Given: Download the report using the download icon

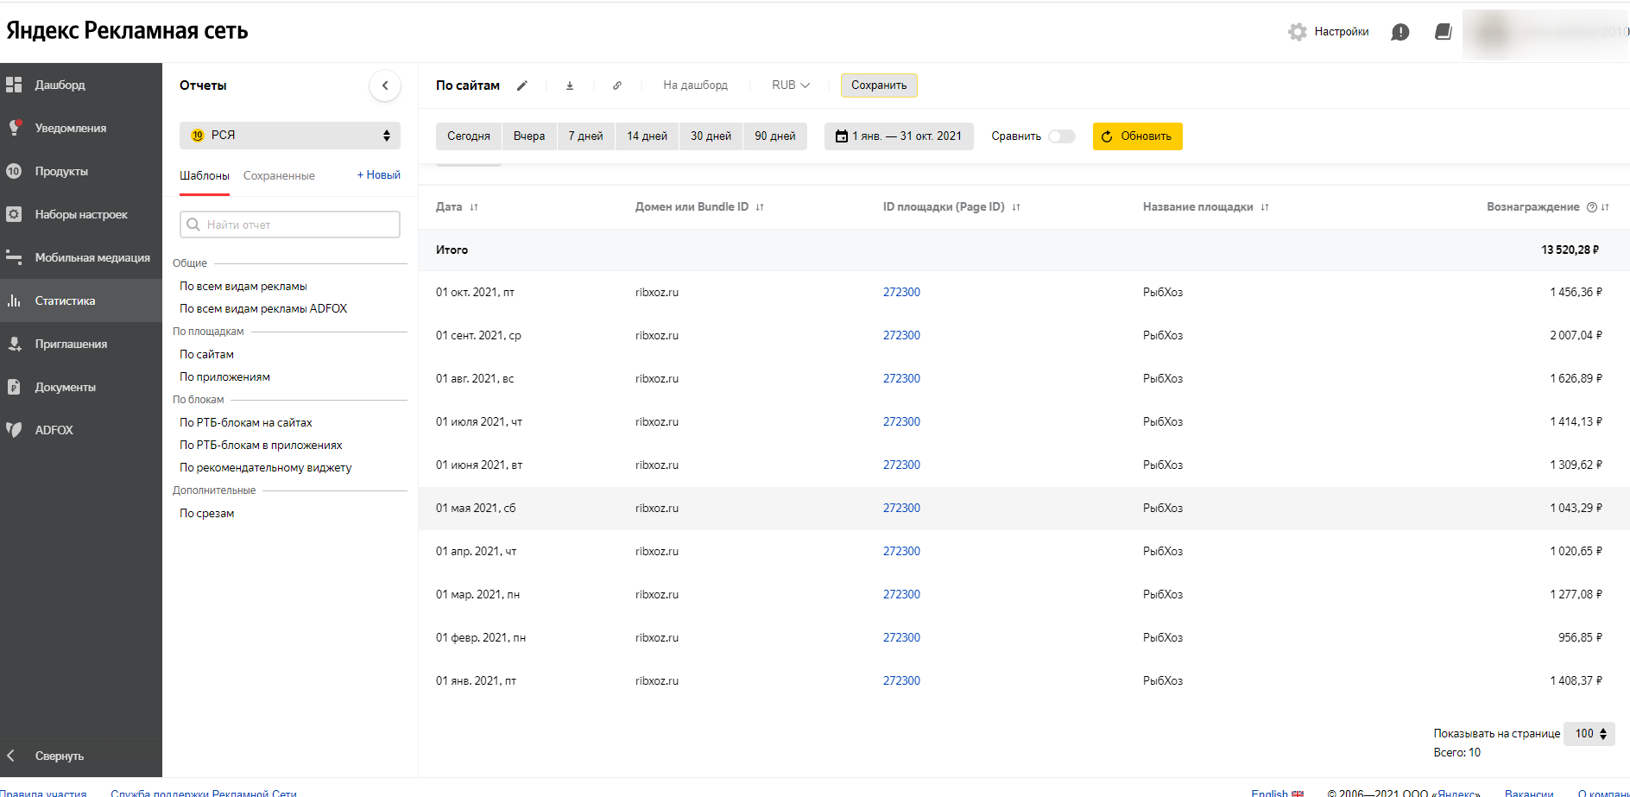Looking at the screenshot, I should (x=570, y=85).
